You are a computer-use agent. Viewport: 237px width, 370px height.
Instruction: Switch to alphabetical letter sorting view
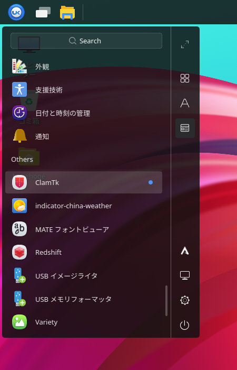185,103
